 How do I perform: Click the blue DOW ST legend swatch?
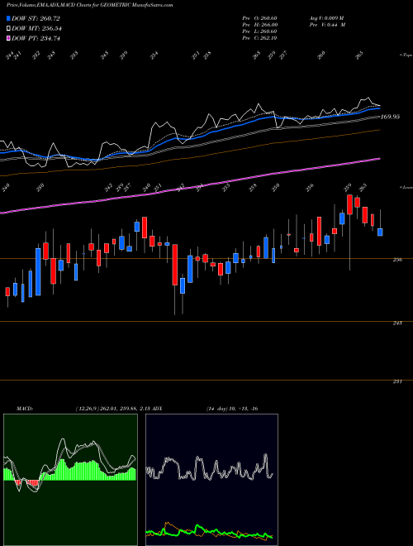8,18
